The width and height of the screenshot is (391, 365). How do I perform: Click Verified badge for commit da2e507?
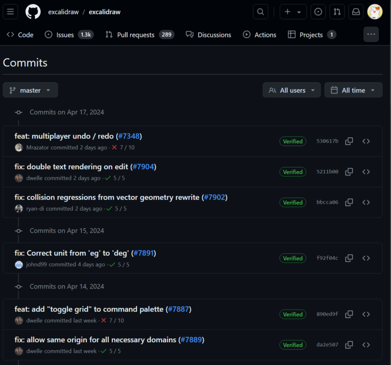click(293, 345)
